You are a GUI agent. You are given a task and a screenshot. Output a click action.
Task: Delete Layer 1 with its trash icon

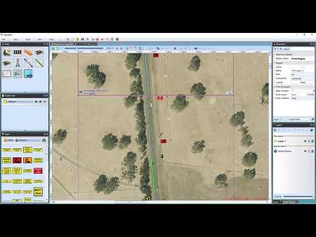pos(312,141)
